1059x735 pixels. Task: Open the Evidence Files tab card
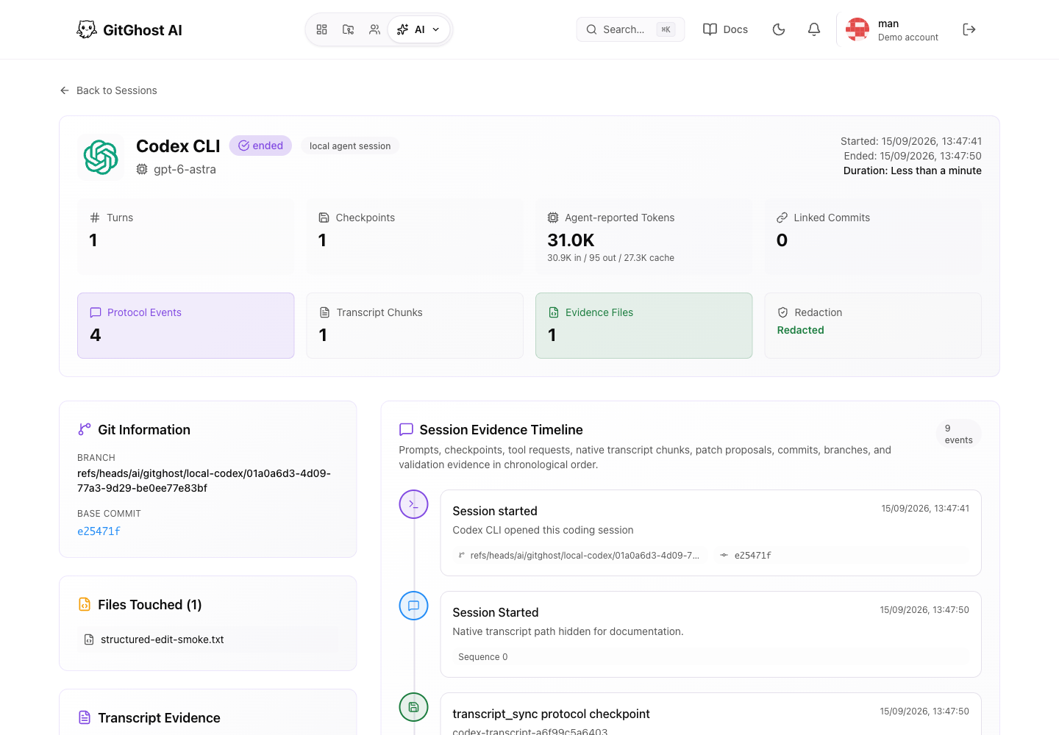coord(643,326)
